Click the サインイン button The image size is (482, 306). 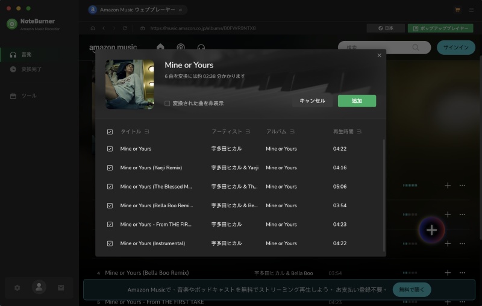coord(456,48)
